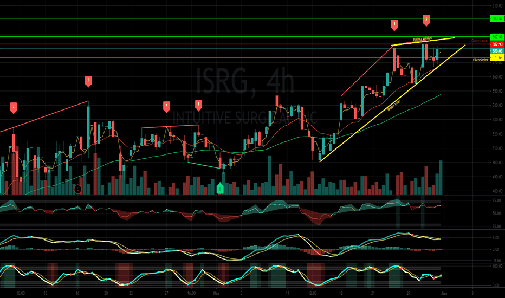Click the 500.00 value on the price axis
Image resolution: width=505 pixels, height=298 pixels.
(x=497, y=163)
